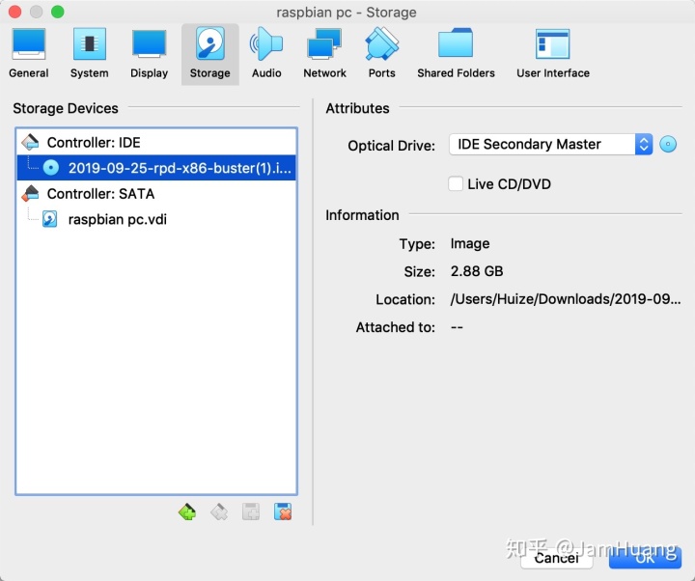Click the optical disc icon beside the ISO
Screen dimensions: 695x581
pyautogui.click(x=51, y=168)
